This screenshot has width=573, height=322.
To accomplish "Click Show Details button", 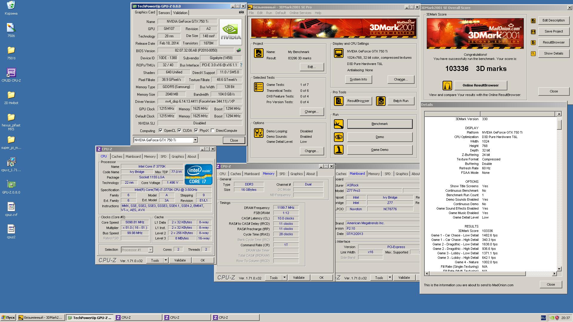I will [554, 53].
